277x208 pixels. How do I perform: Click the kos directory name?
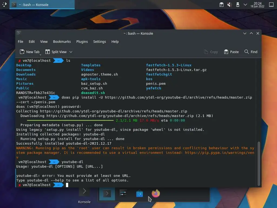tap(149, 79)
